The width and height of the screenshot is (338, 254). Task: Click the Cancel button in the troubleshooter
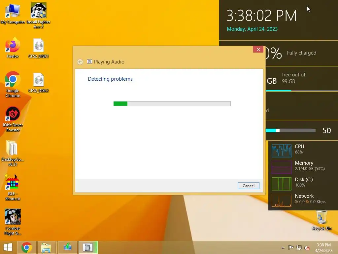pos(248,186)
